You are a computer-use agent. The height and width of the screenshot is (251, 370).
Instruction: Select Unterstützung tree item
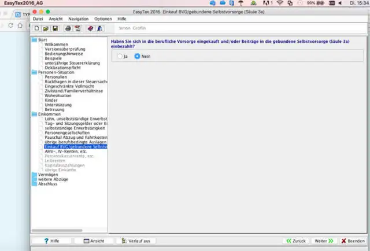pyautogui.click(x=58, y=105)
